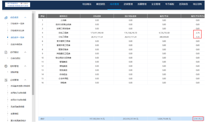Viewport: 209px width, 125px height.
Task: Collapse the 合同管理 sidebar section chevron
Action: 25,80
